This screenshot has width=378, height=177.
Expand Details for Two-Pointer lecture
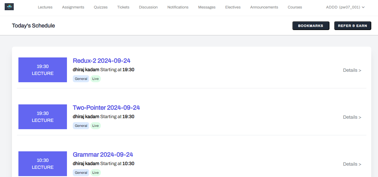(x=352, y=117)
